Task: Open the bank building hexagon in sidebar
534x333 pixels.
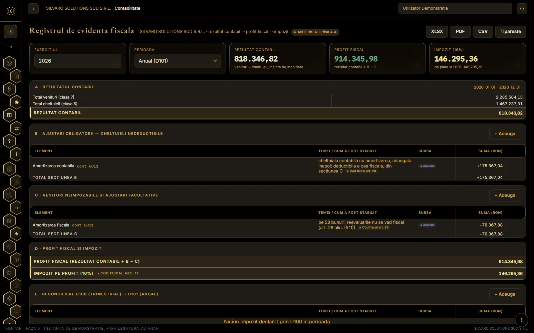Action: tap(9, 169)
